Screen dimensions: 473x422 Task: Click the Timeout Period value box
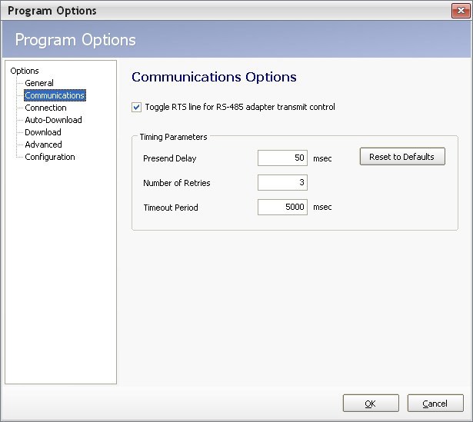[282, 208]
